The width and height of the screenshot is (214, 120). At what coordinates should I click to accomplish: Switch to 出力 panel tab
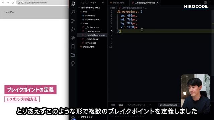point(121,105)
